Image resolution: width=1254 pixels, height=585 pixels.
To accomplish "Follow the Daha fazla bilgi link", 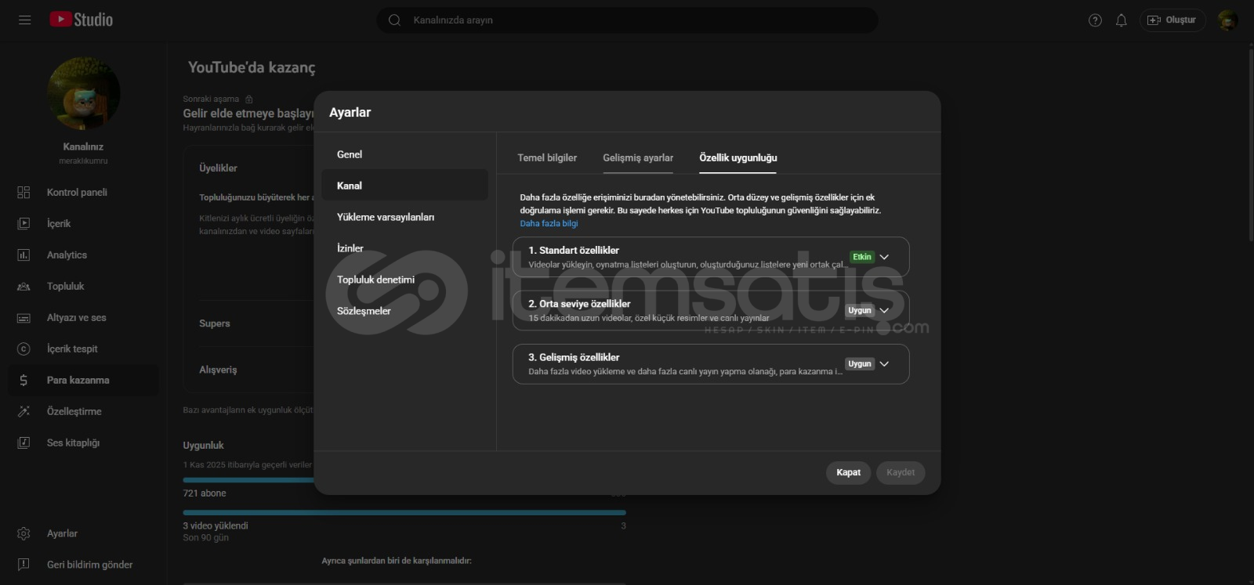I will 549,223.
